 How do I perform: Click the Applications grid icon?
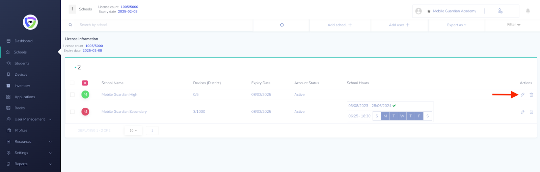[x=8, y=97]
